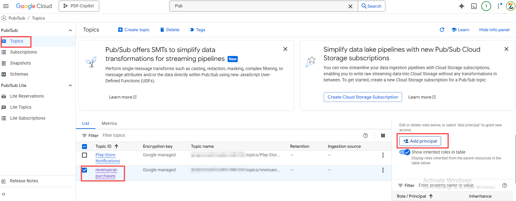Click the Delete button
Viewport: 516px width, 201px height.
click(170, 30)
